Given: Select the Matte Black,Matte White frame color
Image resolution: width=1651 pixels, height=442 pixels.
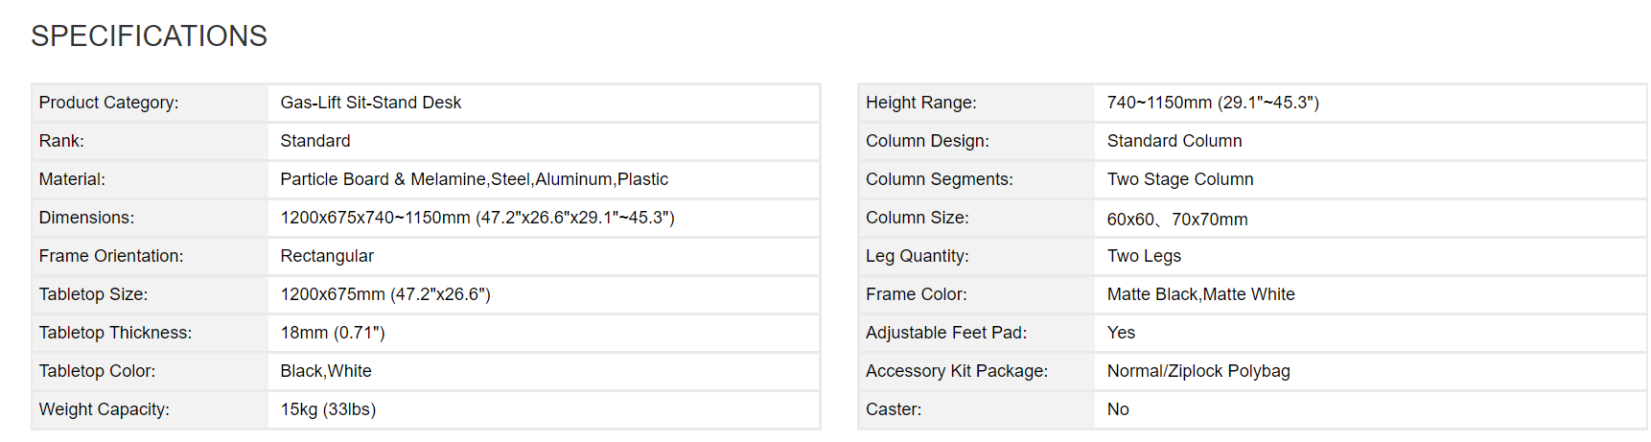Looking at the screenshot, I should point(1200,294).
